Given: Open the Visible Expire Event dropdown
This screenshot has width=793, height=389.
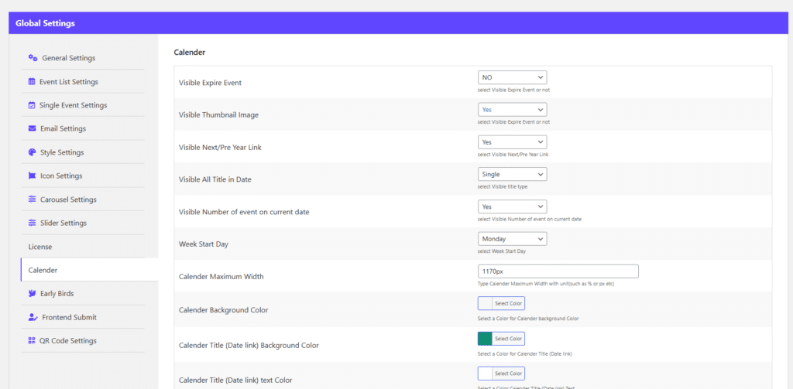Looking at the screenshot, I should (x=512, y=77).
